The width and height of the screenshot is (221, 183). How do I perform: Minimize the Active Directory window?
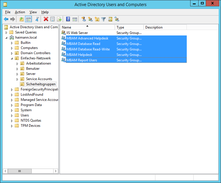click(194, 3)
